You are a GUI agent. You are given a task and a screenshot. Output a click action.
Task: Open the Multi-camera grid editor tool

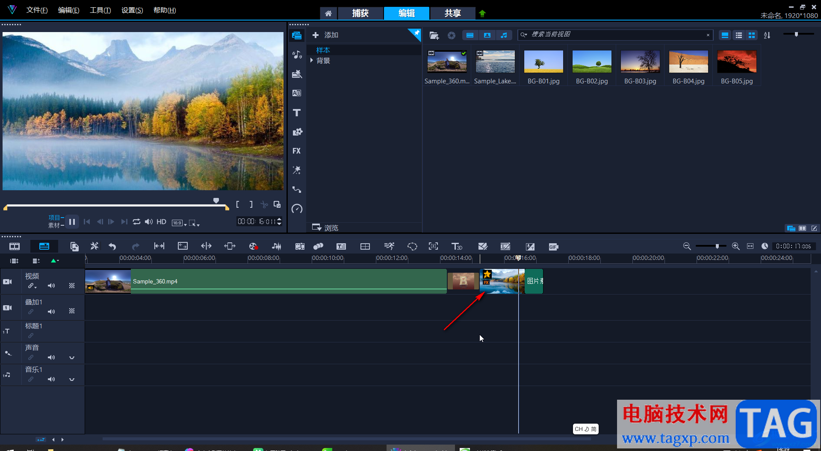tap(365, 246)
